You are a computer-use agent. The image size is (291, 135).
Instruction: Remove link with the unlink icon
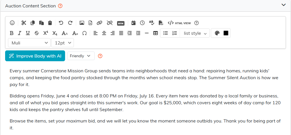[110, 23]
